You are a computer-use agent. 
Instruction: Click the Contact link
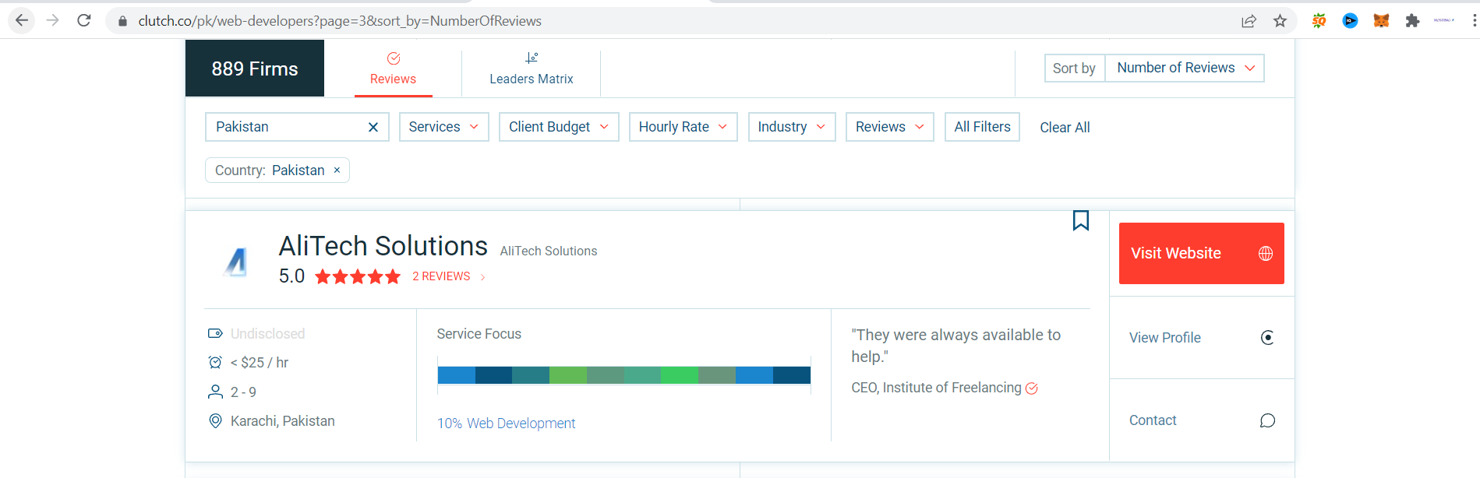(x=1153, y=420)
